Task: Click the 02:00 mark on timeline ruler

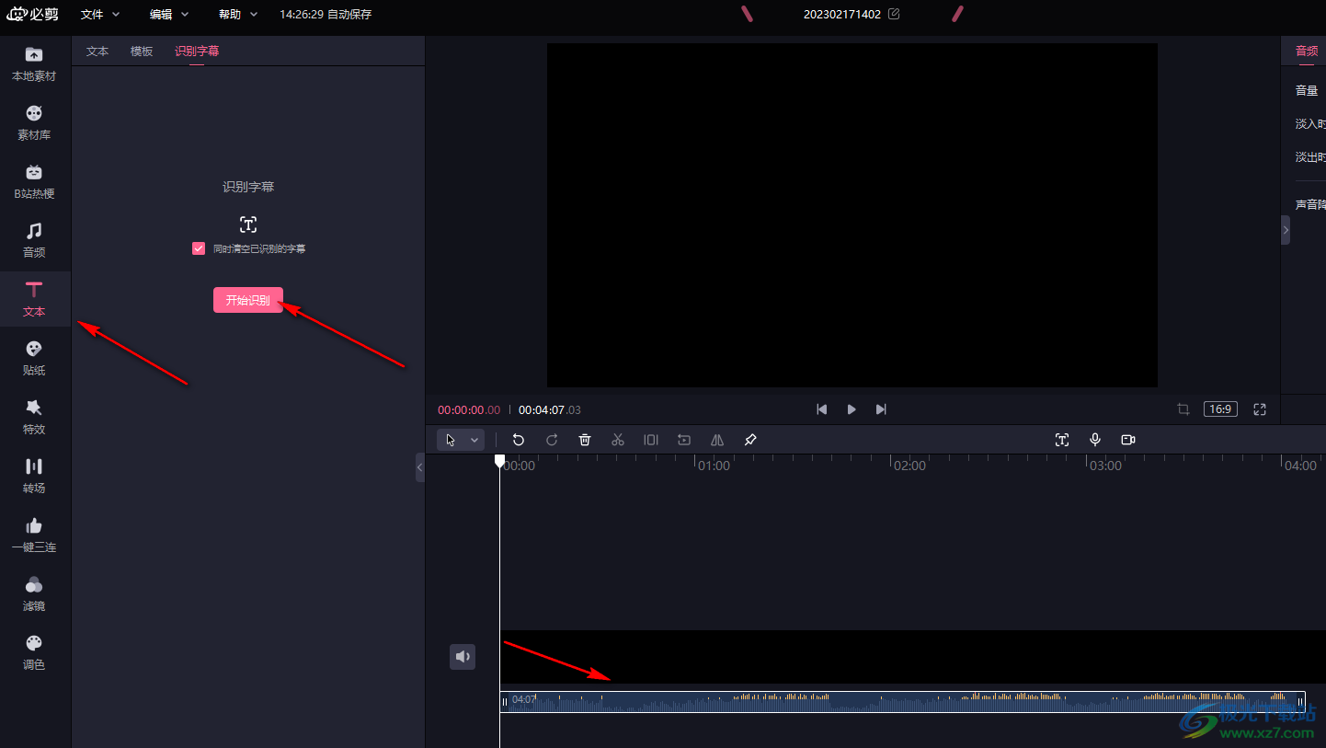Action: point(909,466)
